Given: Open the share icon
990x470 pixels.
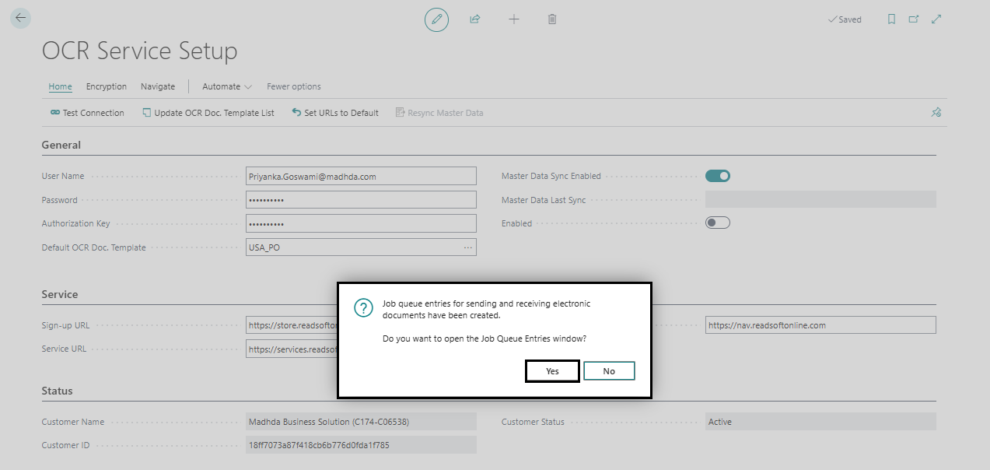Looking at the screenshot, I should click(x=475, y=19).
